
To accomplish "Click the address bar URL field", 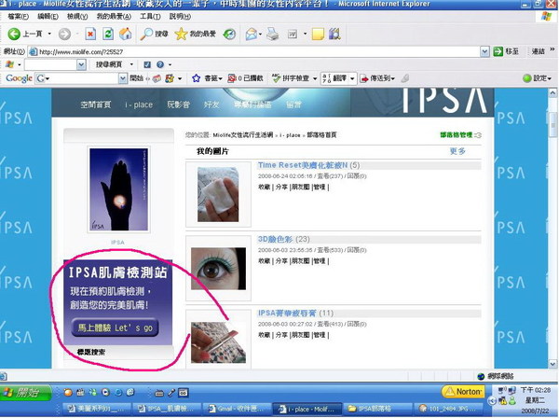I will pos(253,51).
